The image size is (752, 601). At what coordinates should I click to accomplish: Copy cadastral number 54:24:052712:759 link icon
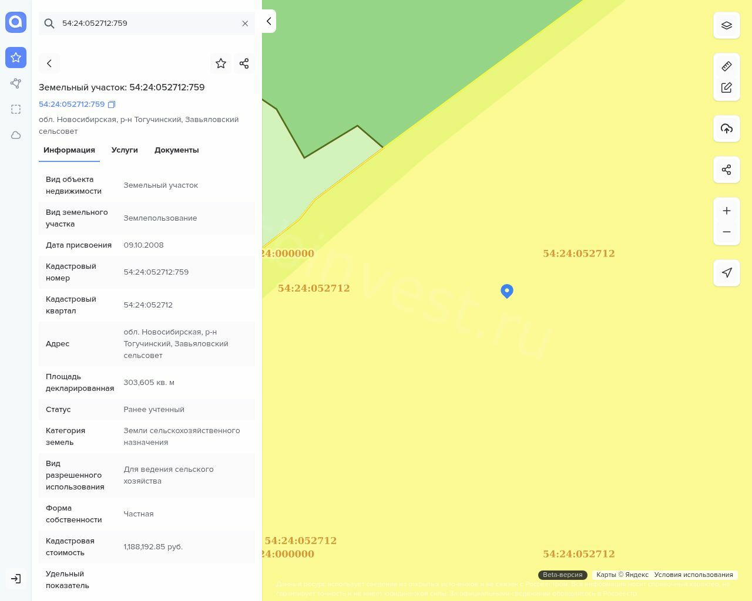[112, 104]
